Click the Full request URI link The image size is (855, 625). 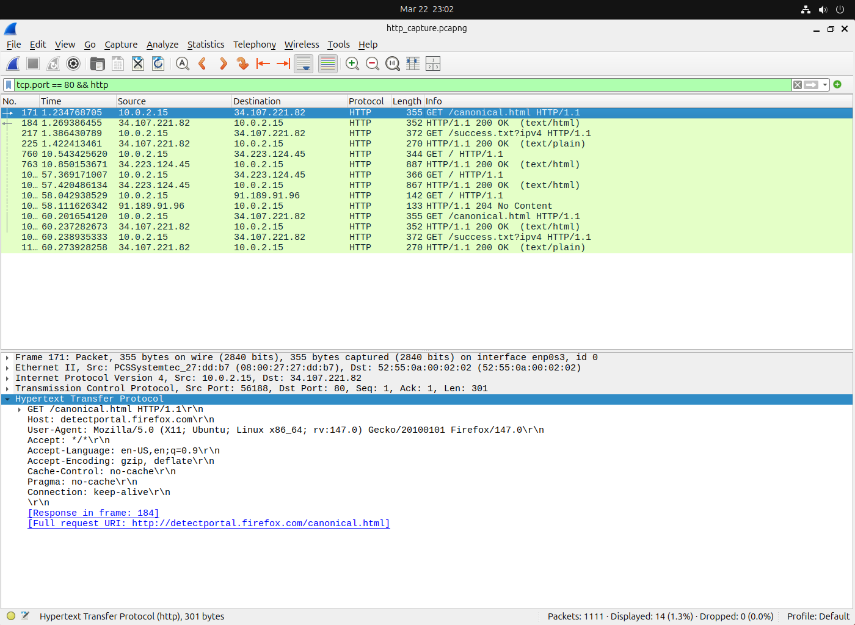pos(209,524)
